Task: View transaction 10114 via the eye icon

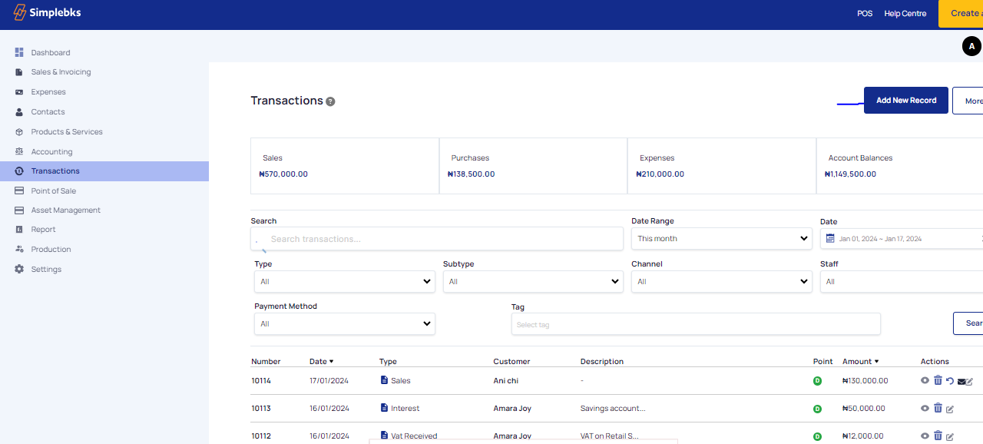Action: (x=925, y=380)
